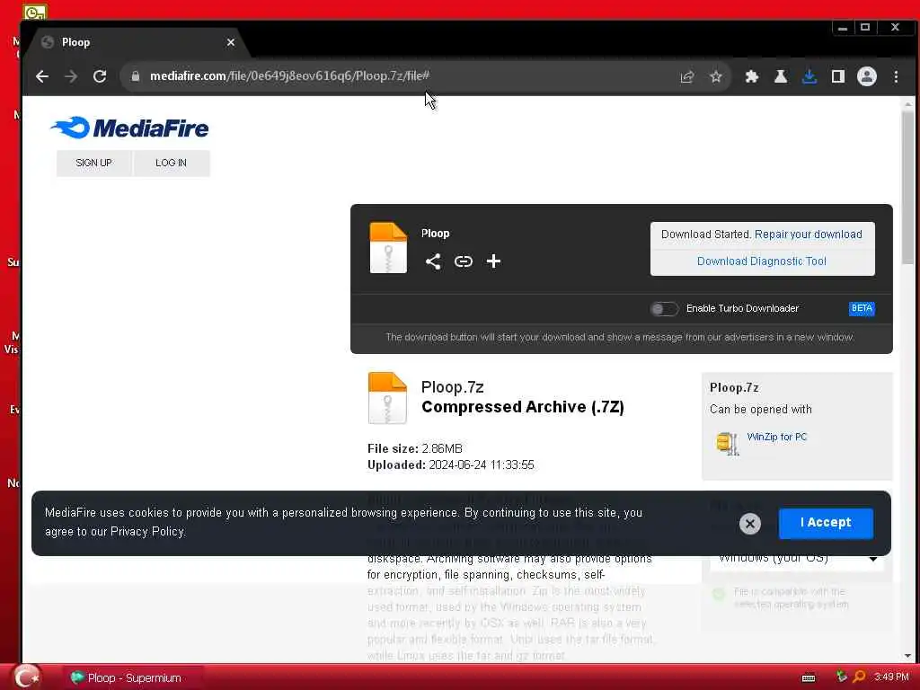920x690 pixels.
Task: Click the lock icon in address bar
Action: coord(136,76)
